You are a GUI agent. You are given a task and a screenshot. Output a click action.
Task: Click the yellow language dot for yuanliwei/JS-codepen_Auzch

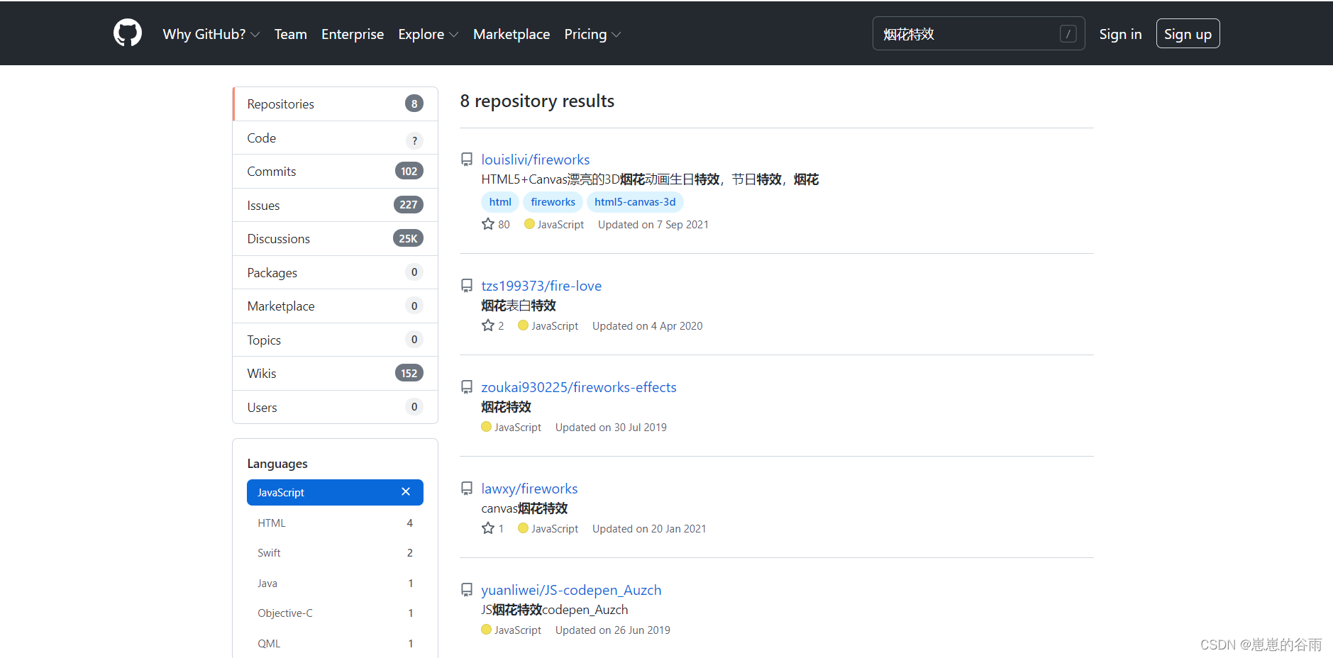(486, 630)
